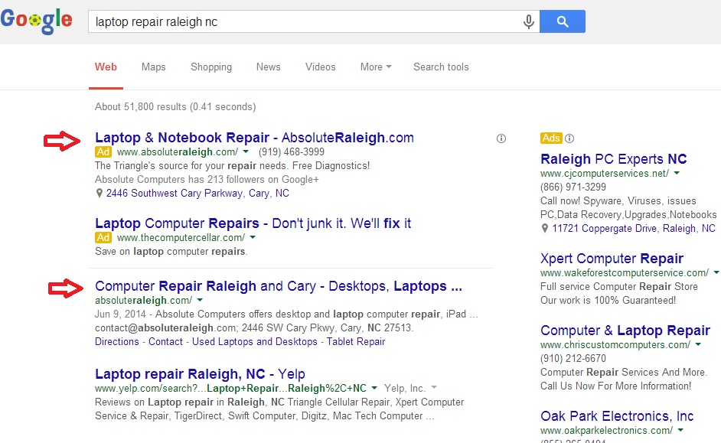Click the www.absoluteraleigh.com/ ad URL text
The image size is (721, 443).
(x=178, y=151)
